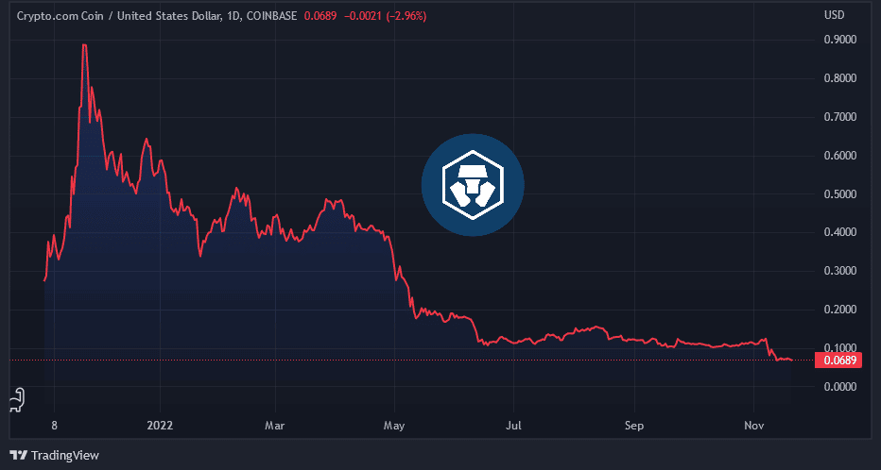Open the USD currency selector
The width and height of the screenshot is (881, 470).
pos(834,15)
